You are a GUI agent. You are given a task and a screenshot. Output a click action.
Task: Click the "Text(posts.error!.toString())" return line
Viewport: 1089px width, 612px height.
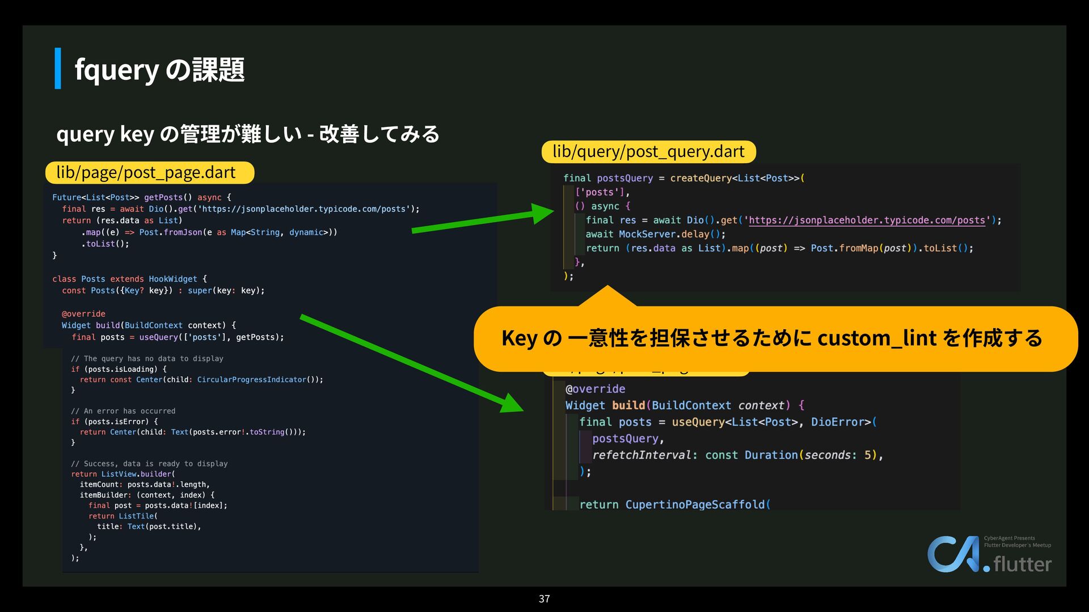[x=193, y=432]
